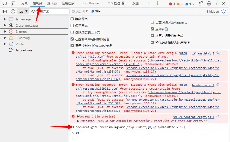Click the inspect element picker icon
The image size is (230, 142).
[5, 3]
